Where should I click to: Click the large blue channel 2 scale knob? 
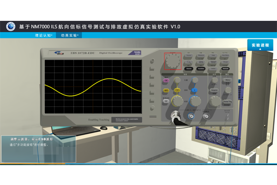tap(195, 100)
